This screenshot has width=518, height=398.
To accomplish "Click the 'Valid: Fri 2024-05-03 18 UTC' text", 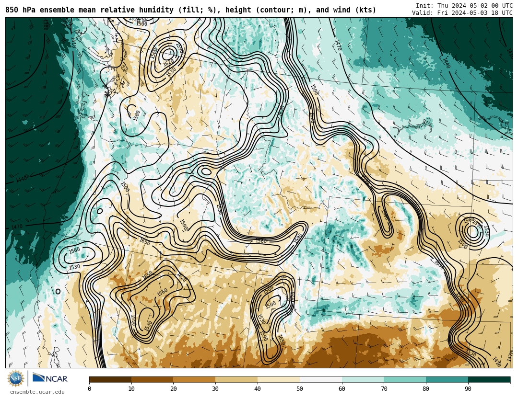I will pos(462,12).
